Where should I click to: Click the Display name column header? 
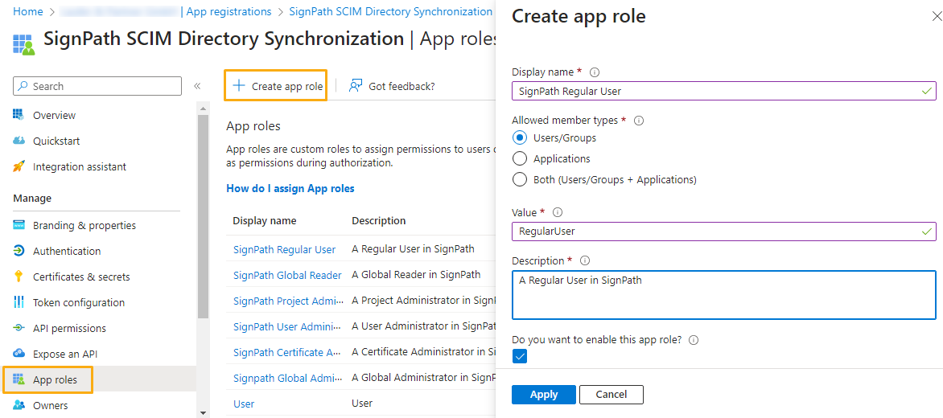pyautogui.click(x=265, y=220)
